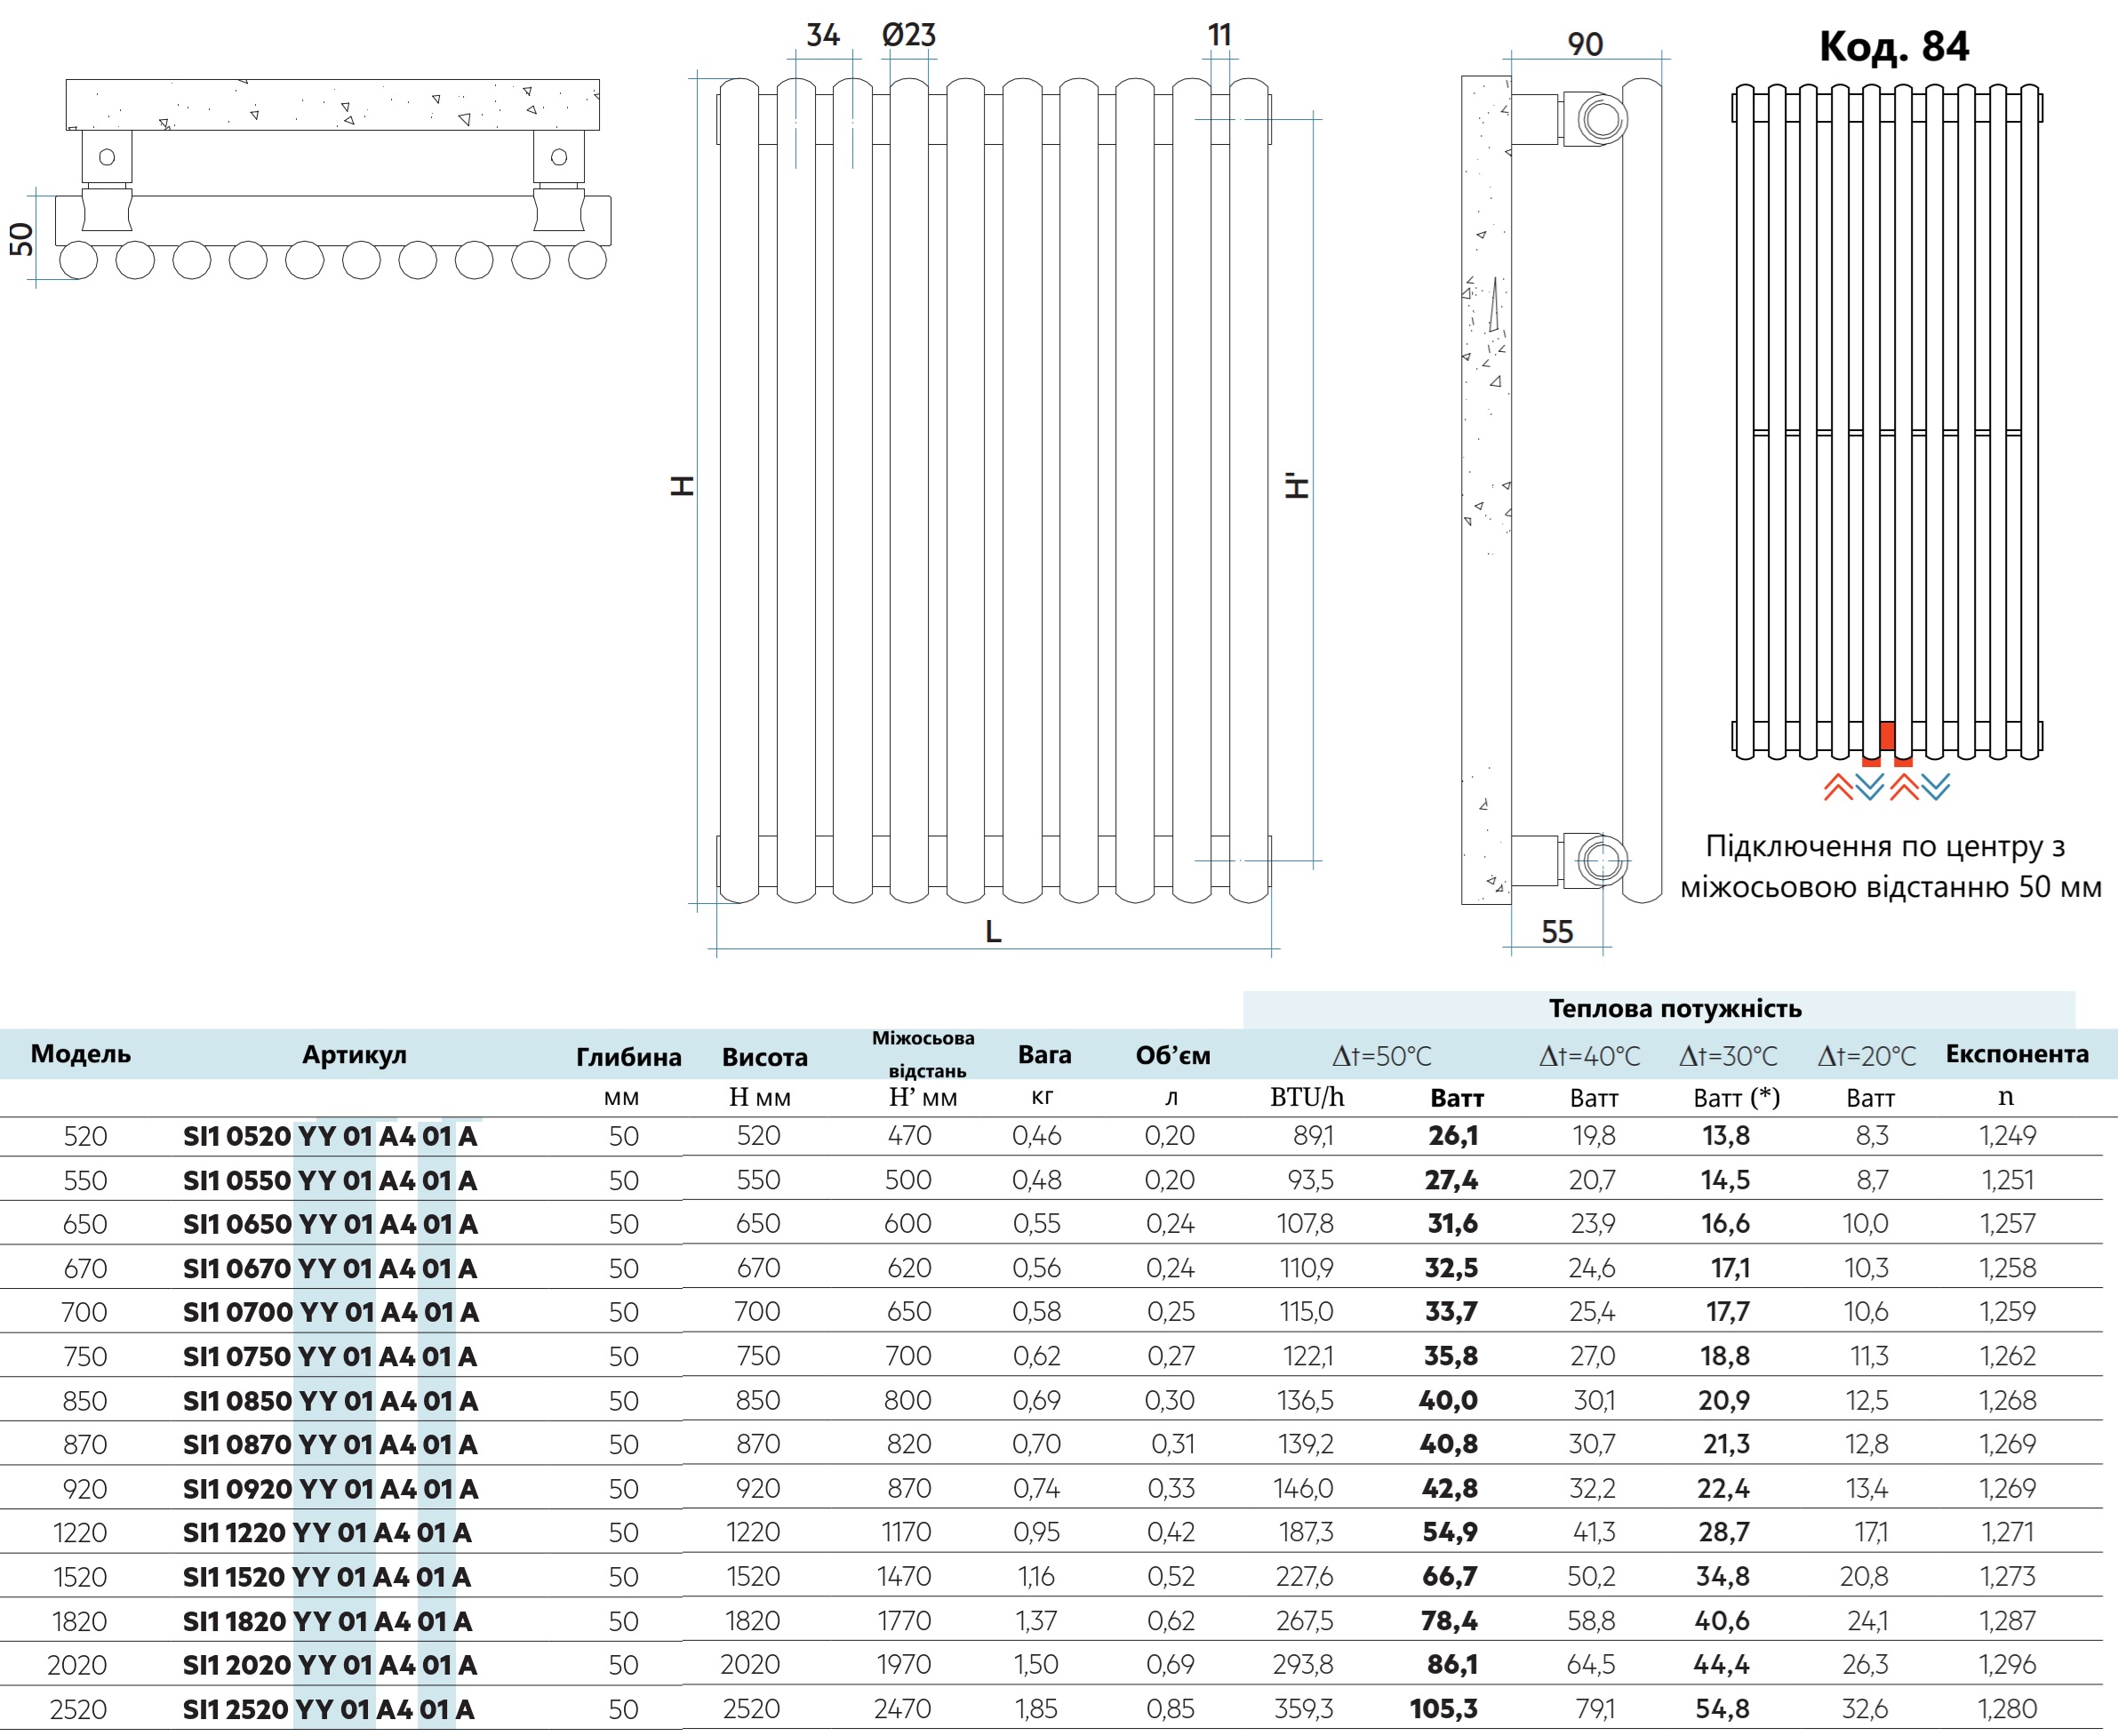Click the '11' dimension label above front view

click(1219, 35)
